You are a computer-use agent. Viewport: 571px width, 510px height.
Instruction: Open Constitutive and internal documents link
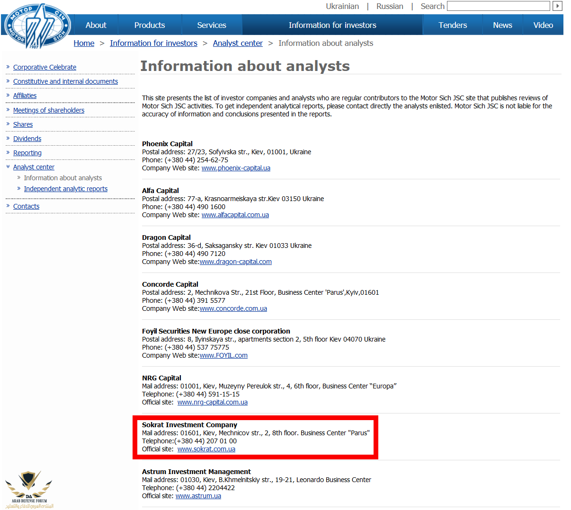(65, 81)
